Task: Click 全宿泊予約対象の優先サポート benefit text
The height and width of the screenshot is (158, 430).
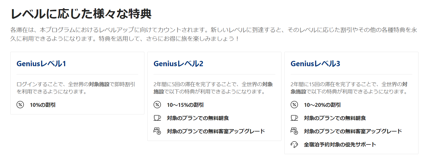Action: point(340,144)
